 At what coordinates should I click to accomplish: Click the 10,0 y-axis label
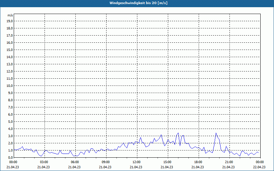point(10,86)
